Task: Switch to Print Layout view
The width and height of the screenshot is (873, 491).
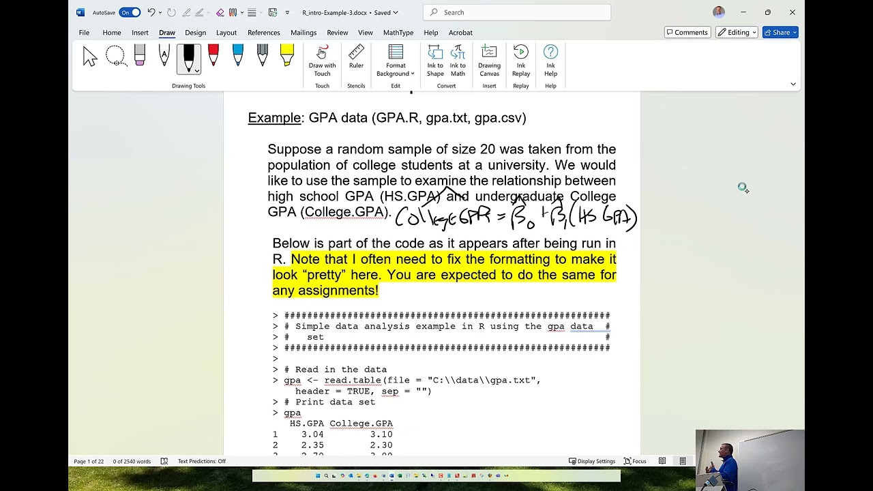Action: (683, 461)
